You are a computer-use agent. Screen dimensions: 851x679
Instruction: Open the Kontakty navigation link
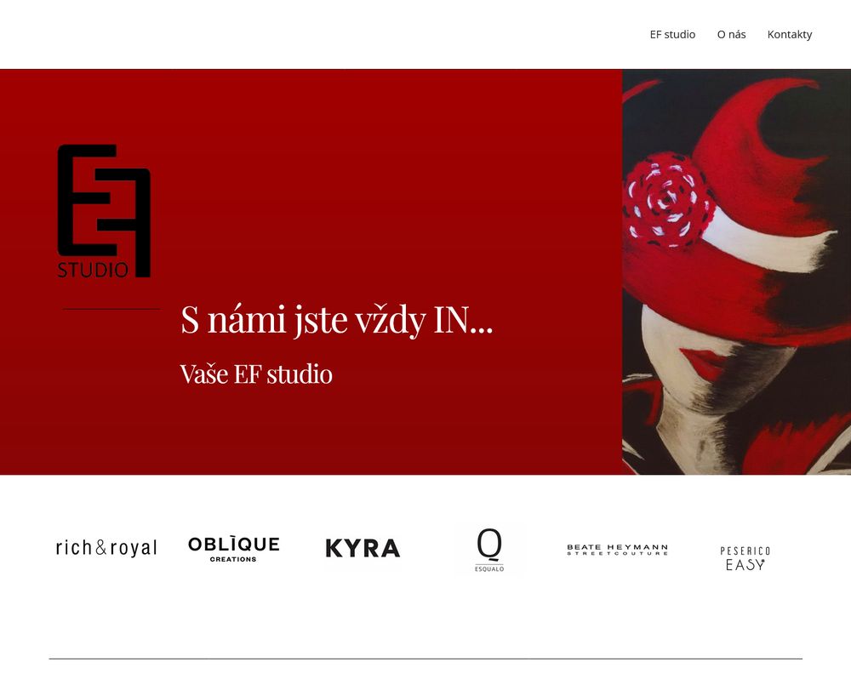[789, 34]
